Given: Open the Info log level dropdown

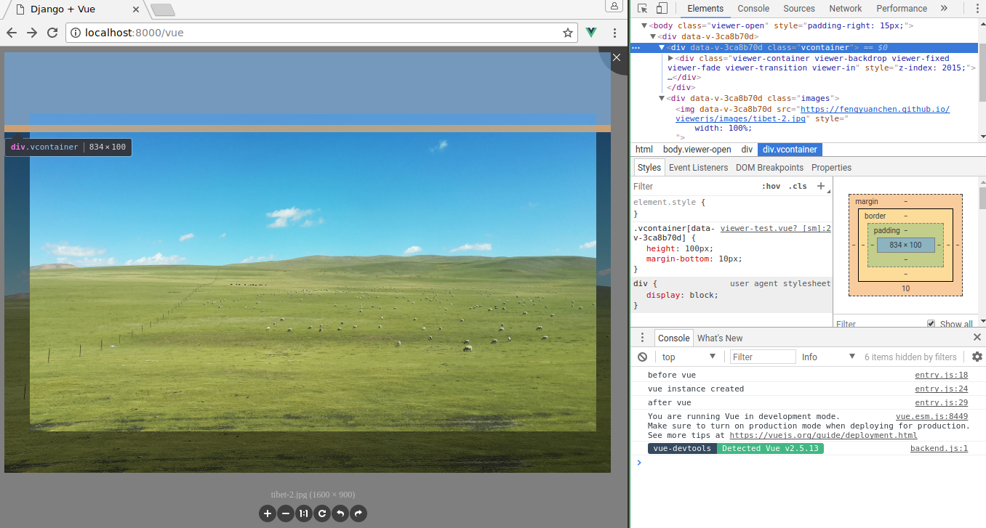Looking at the screenshot, I should 827,356.
